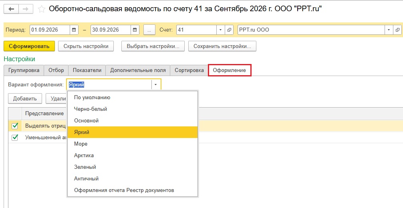403x208 pixels.
Task: Click Скрыть настройки button
Action: (86, 46)
